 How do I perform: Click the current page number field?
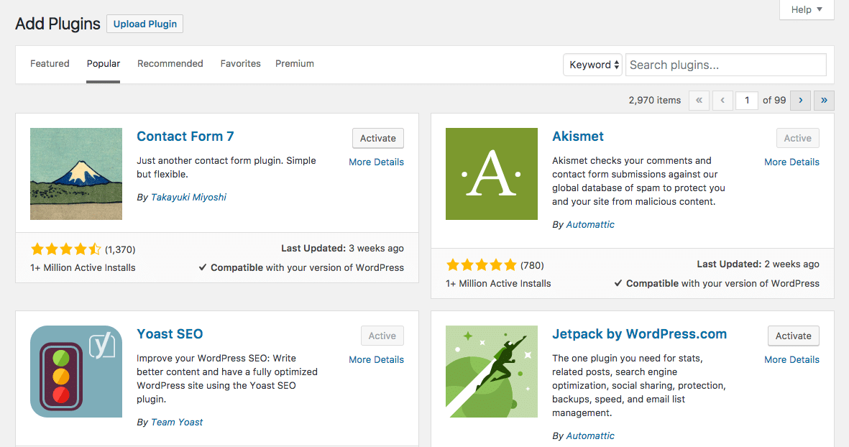(x=747, y=100)
